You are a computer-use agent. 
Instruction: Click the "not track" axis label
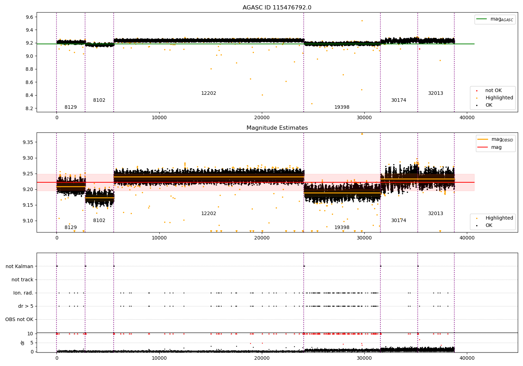tap(22, 280)
